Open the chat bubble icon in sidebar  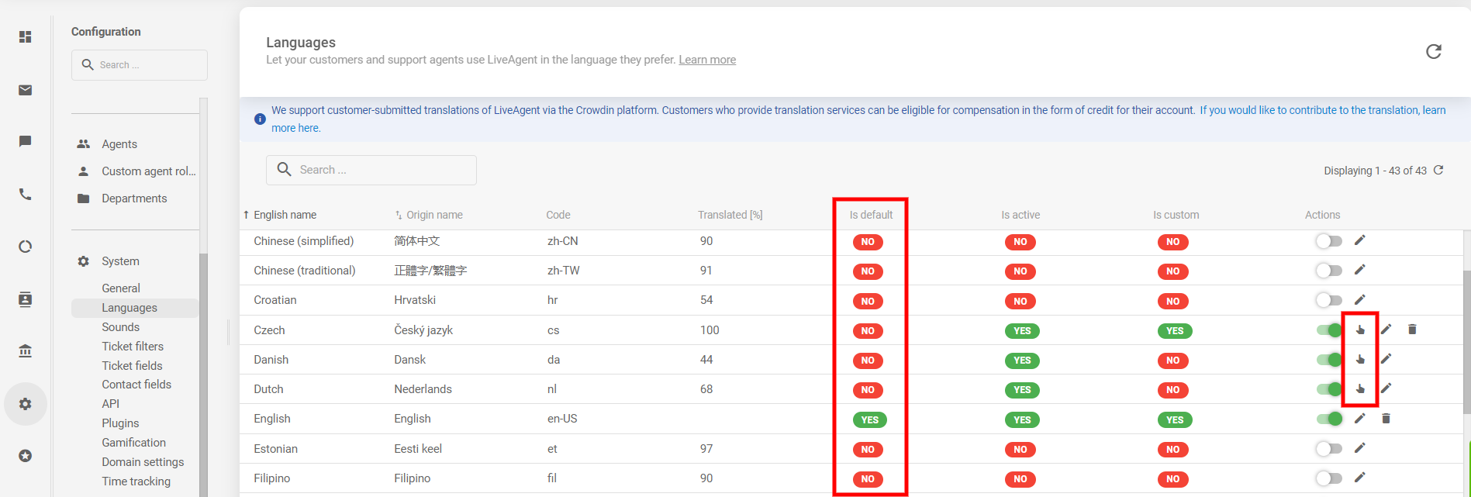[26, 141]
